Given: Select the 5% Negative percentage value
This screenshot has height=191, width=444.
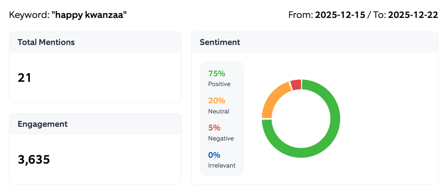Looking at the screenshot, I should (214, 128).
